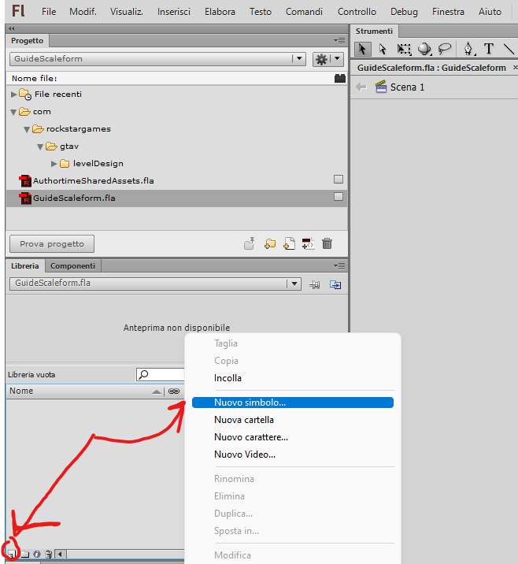Open the Aiuto menu
518x564 pixels.
point(490,12)
